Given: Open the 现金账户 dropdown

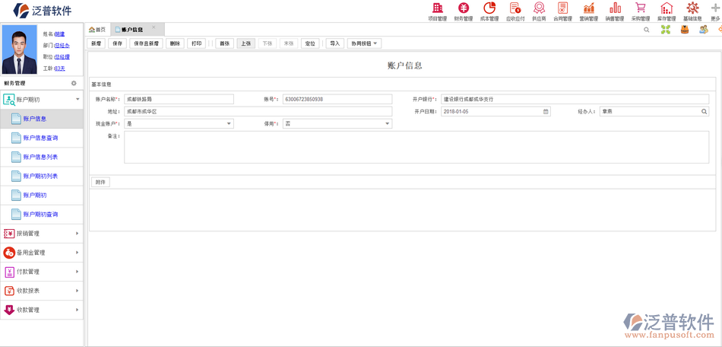Looking at the screenshot, I should coord(229,124).
